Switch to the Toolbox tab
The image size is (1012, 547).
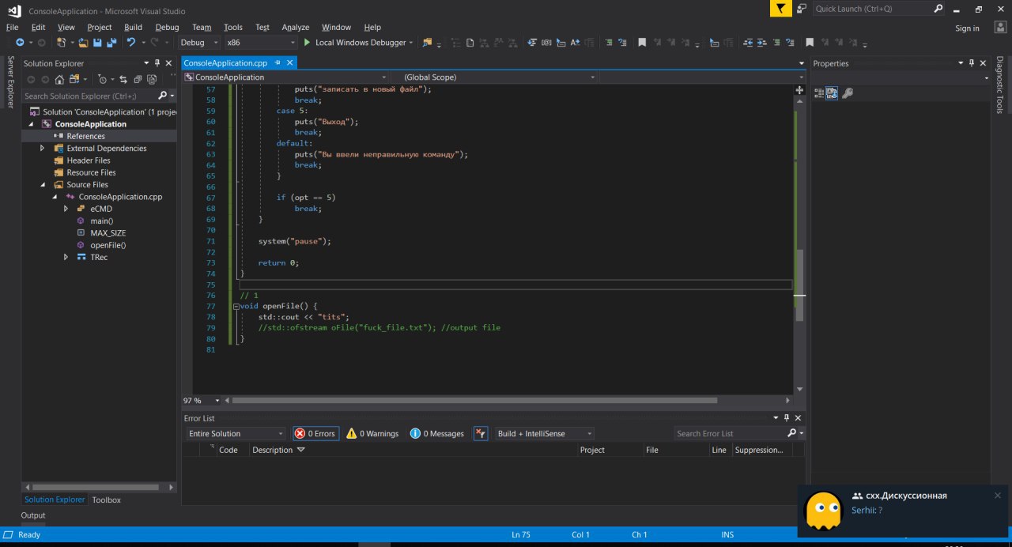pyautogui.click(x=106, y=500)
